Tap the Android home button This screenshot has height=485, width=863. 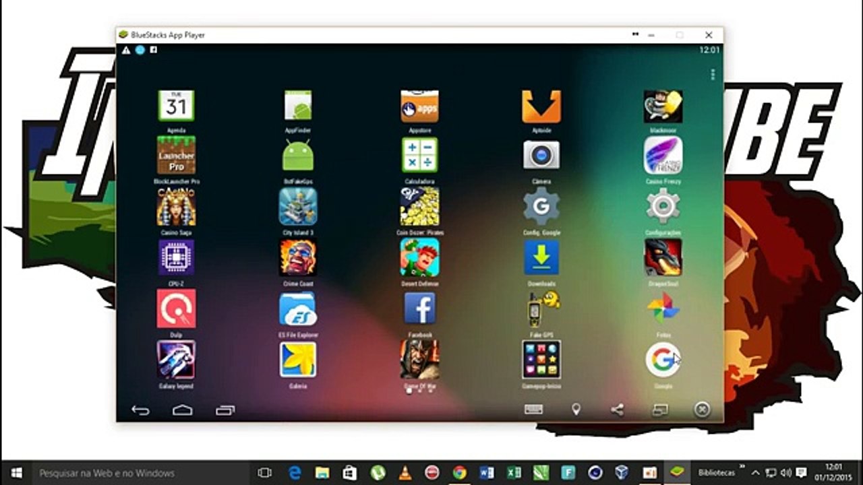[183, 410]
